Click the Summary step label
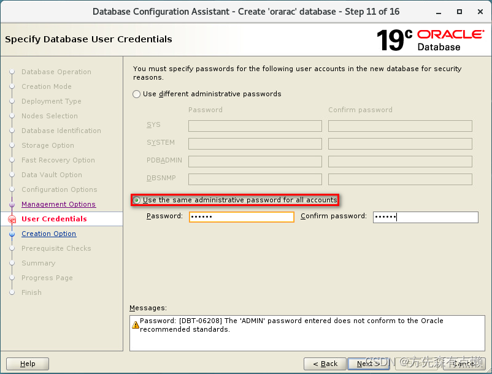The image size is (492, 374). click(x=38, y=263)
